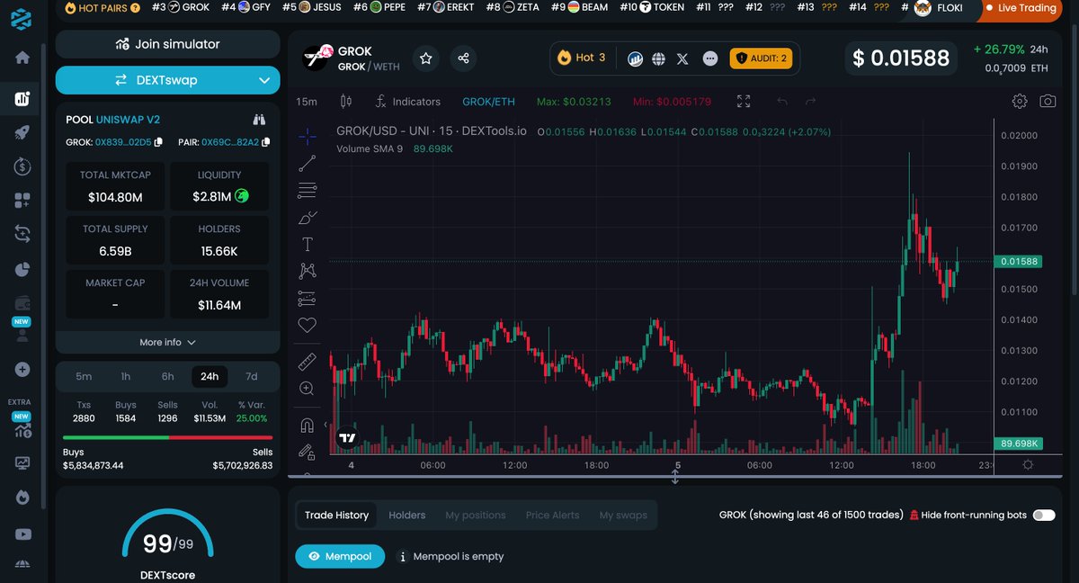Image resolution: width=1079 pixels, height=583 pixels.
Task: Click the Live Trading button
Action: [1020, 8]
